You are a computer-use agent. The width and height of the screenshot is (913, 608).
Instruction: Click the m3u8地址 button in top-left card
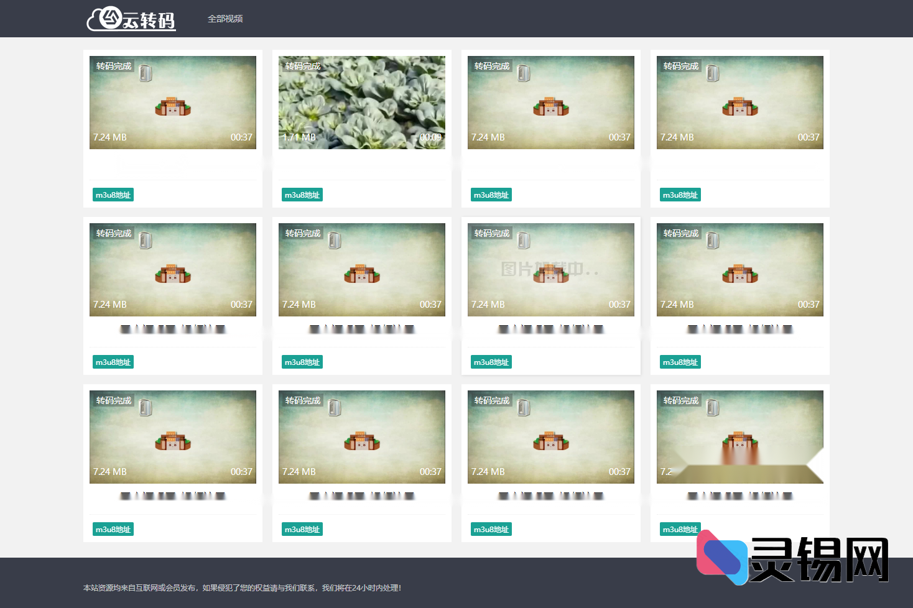(113, 195)
